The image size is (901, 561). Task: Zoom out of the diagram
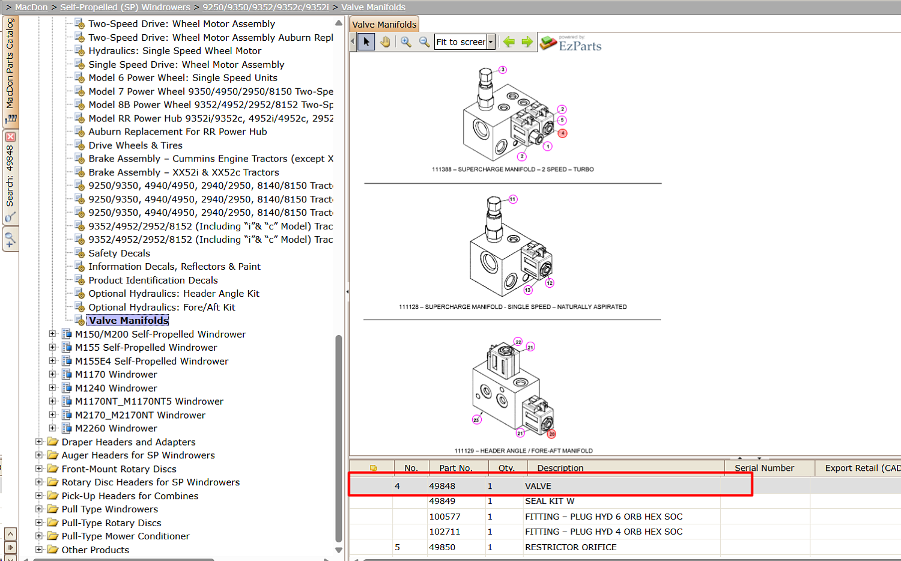click(424, 41)
